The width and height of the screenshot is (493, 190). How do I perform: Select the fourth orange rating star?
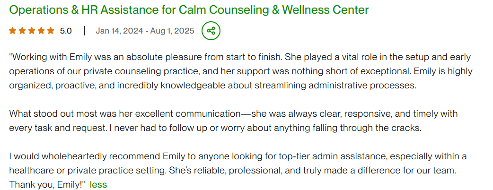(x=41, y=31)
